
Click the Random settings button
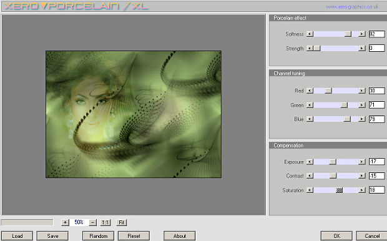click(98, 236)
